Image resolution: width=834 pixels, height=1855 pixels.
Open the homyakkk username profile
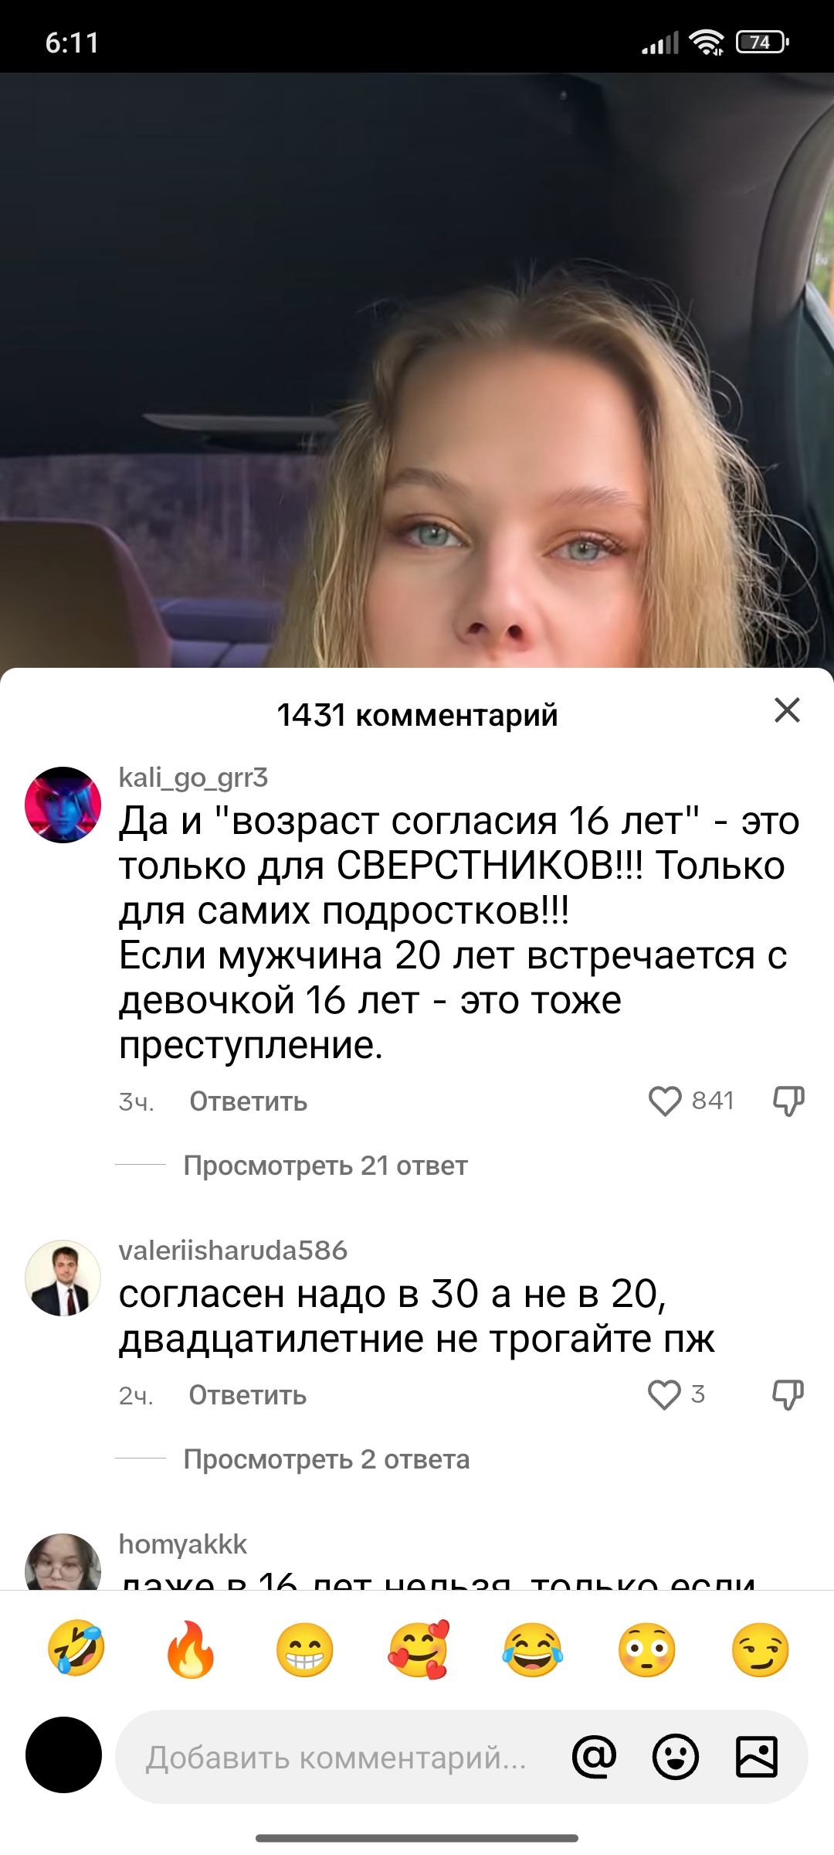[x=183, y=1544]
